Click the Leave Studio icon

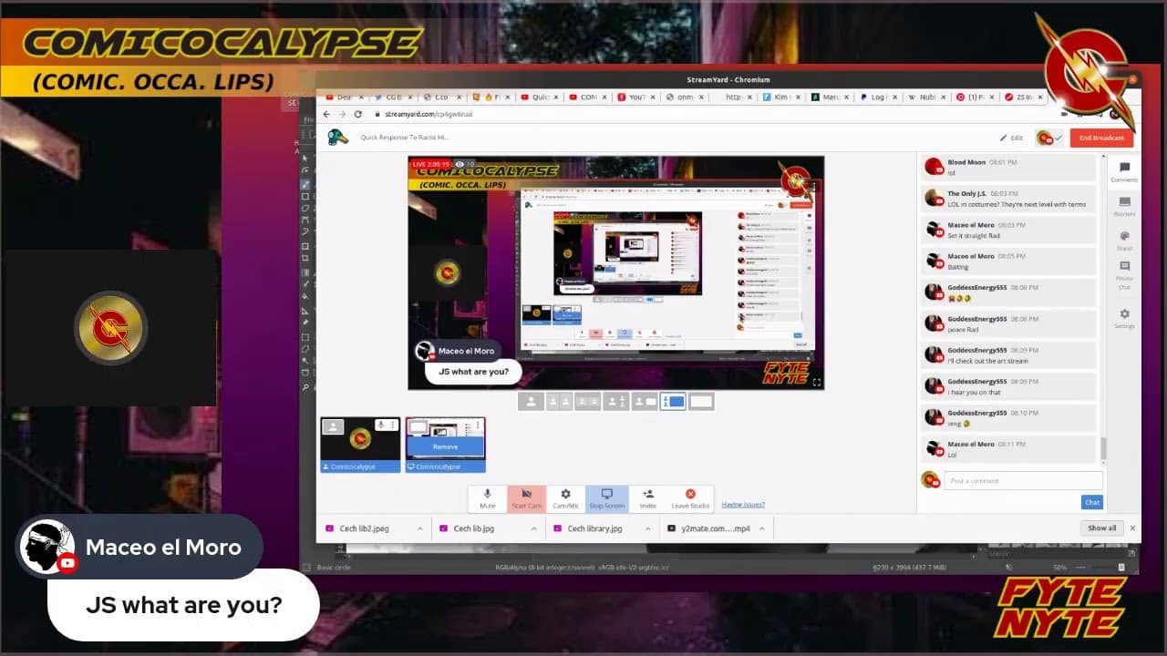pos(690,497)
